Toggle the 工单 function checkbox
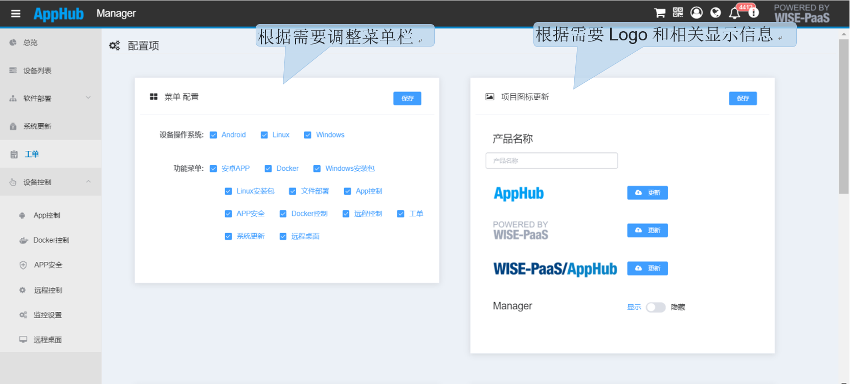Screen dimensions: 850x384 [x=400, y=214]
